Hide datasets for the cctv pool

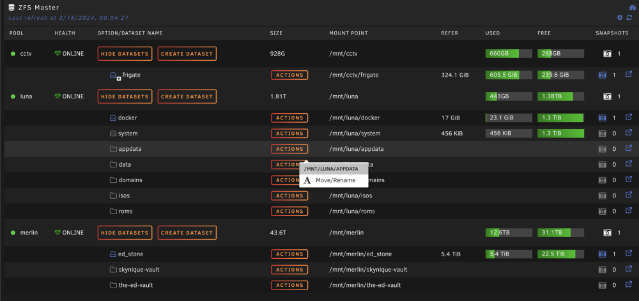pyautogui.click(x=125, y=54)
